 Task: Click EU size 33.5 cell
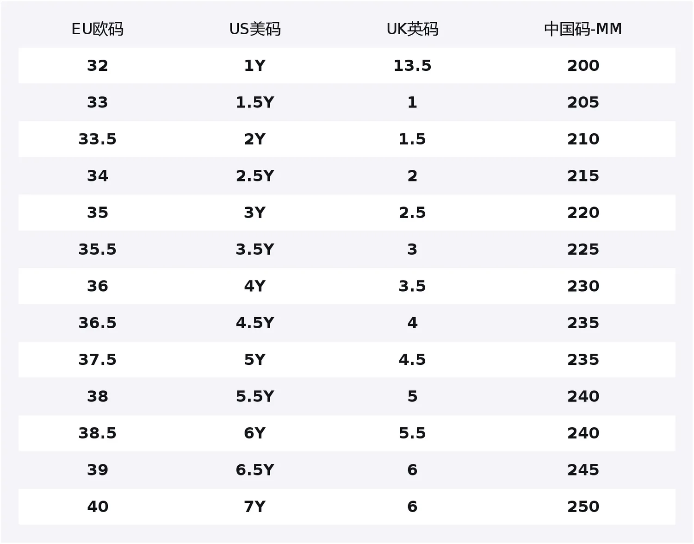click(98, 139)
